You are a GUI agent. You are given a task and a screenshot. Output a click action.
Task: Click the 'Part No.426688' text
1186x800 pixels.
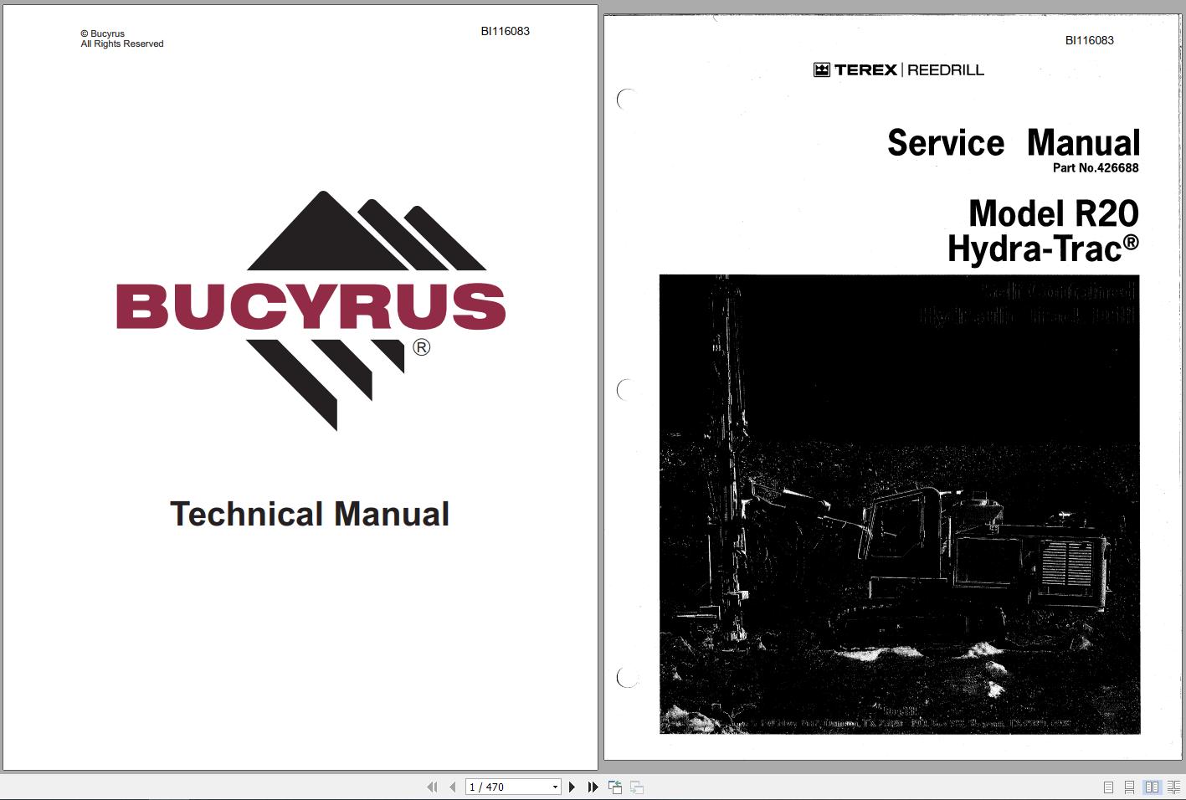coord(1096,168)
